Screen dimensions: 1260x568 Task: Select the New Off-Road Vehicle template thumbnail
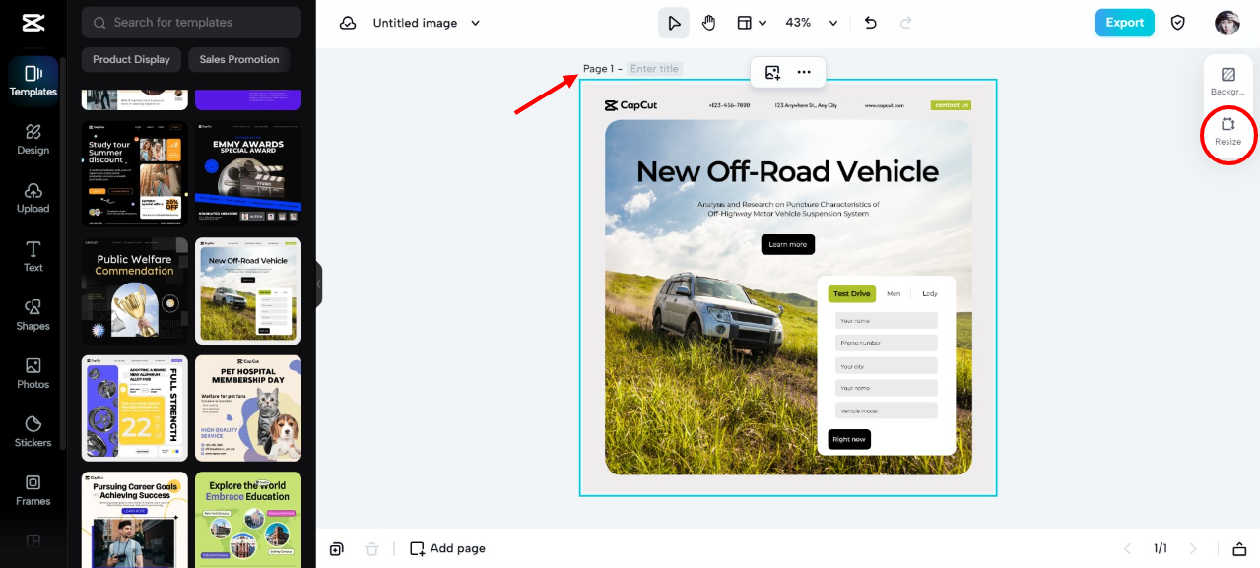[248, 290]
